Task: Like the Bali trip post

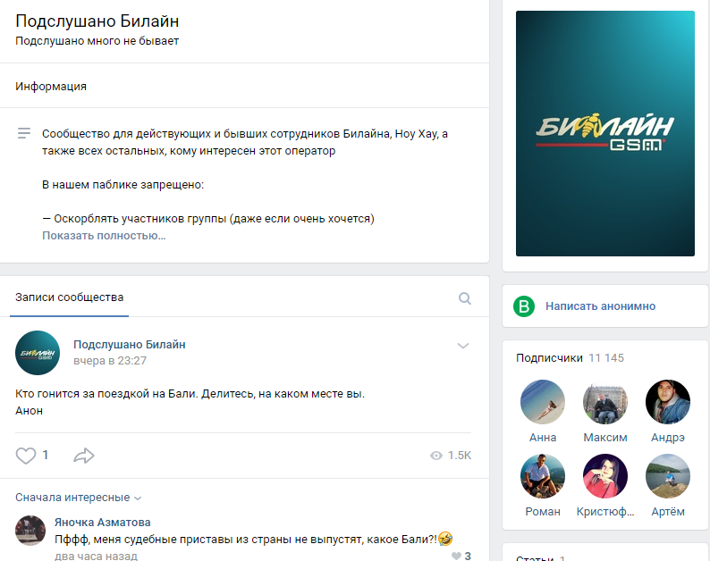Action: (x=26, y=455)
